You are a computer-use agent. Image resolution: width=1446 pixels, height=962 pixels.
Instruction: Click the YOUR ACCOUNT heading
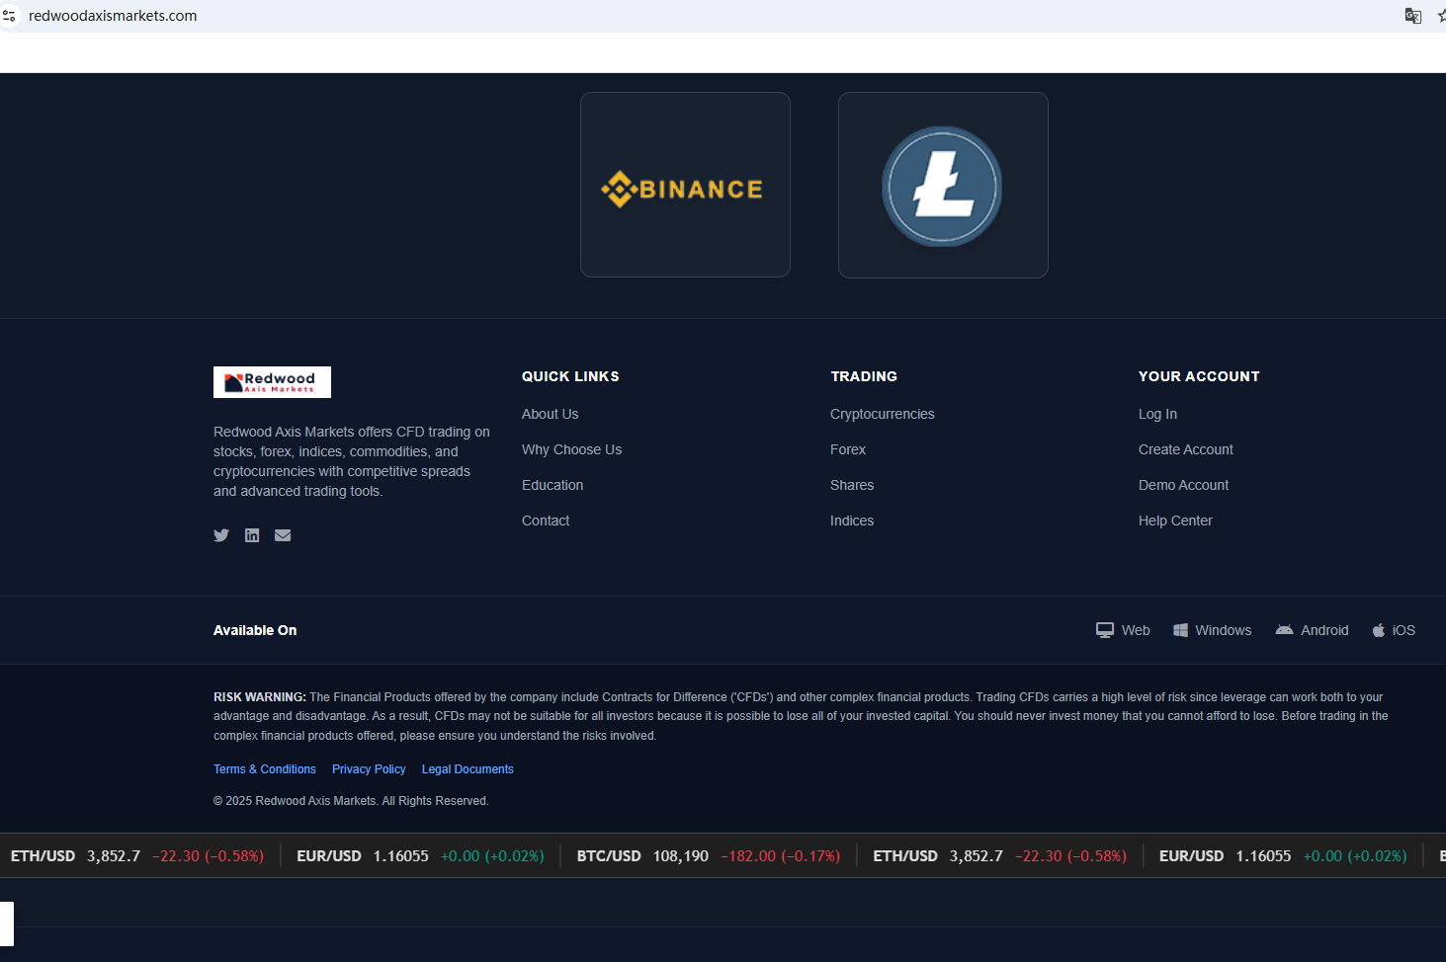click(1199, 376)
